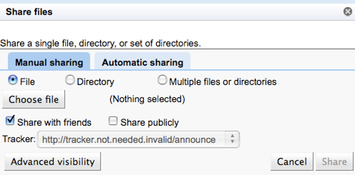Screen dimensions: 355x175
Task: Uncheck Share with friends checkbox
Action: 10,121
